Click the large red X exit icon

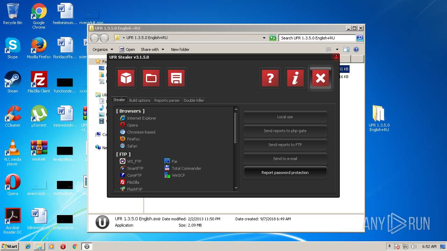pyautogui.click(x=320, y=78)
